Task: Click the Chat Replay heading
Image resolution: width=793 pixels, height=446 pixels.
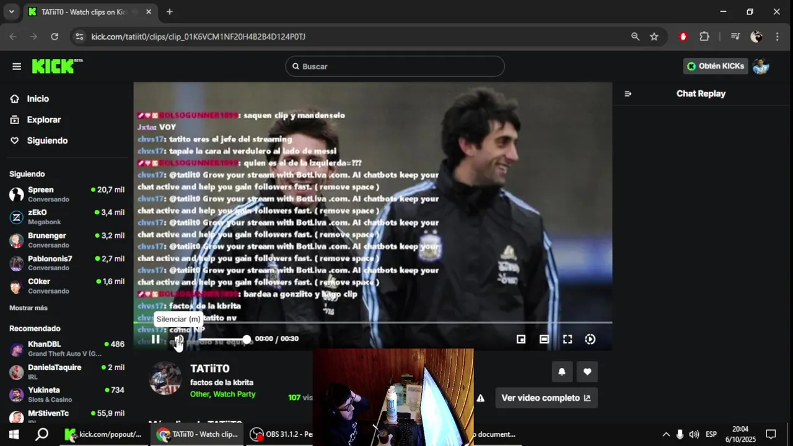Action: (701, 94)
